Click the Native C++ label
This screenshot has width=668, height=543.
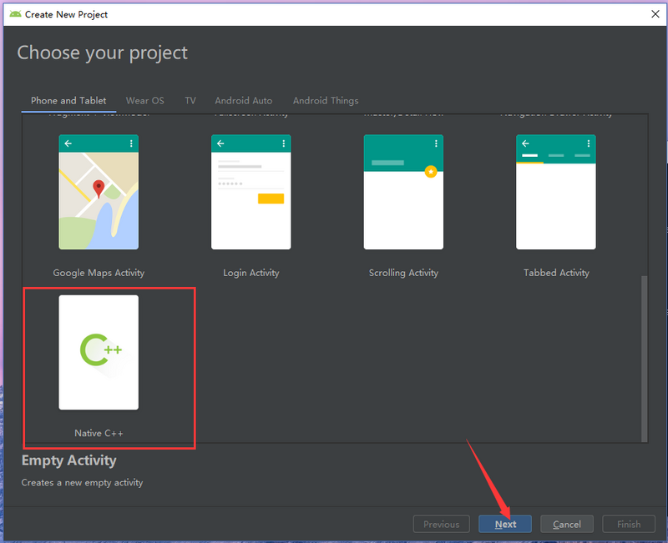[99, 433]
